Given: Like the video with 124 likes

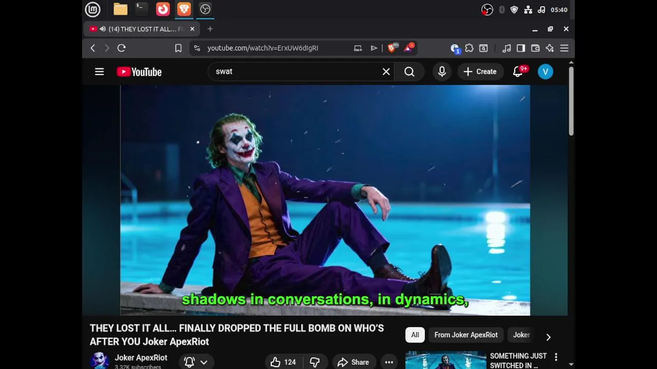Looking at the screenshot, I should pyautogui.click(x=284, y=362).
